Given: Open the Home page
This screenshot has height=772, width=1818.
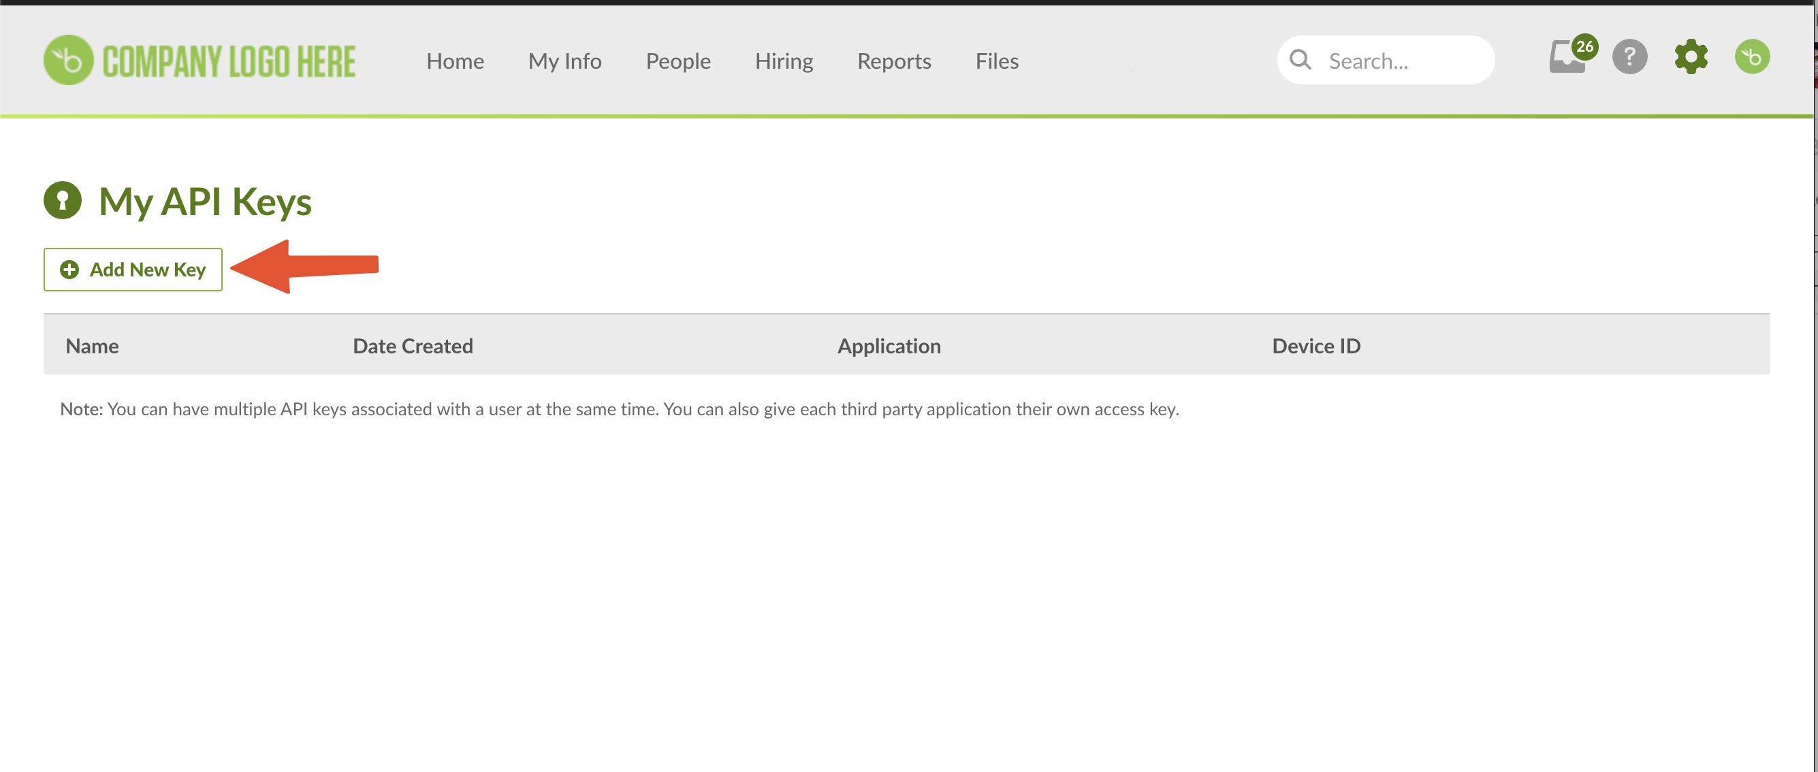Looking at the screenshot, I should point(456,61).
